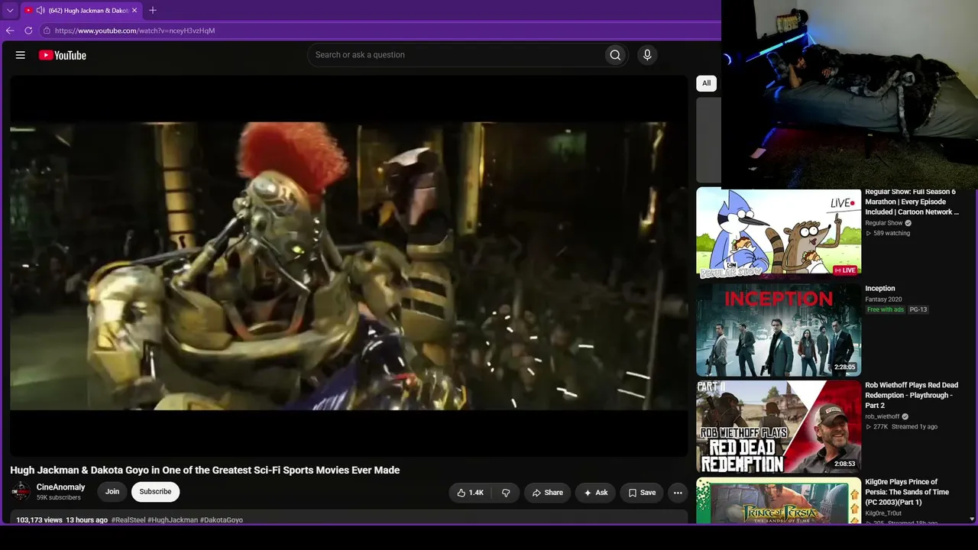Open the Inception movie thumbnail
The width and height of the screenshot is (978, 550).
coord(779,330)
